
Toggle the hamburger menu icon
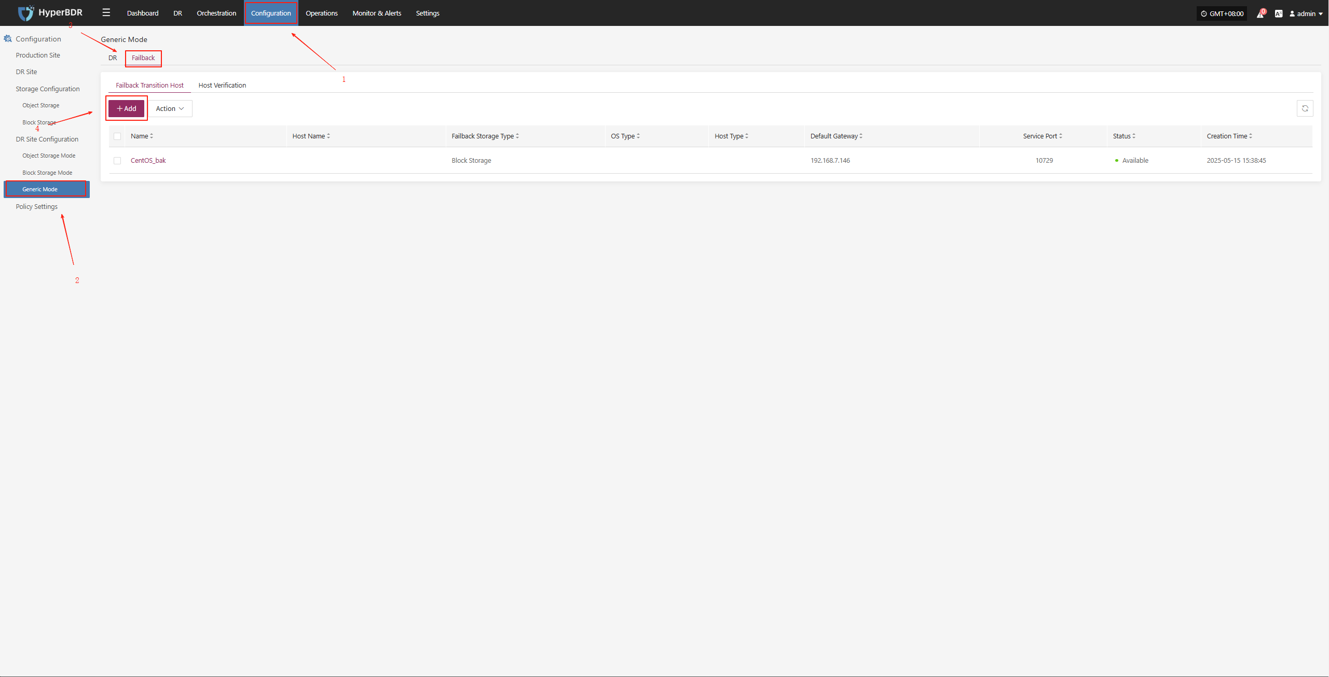(106, 12)
